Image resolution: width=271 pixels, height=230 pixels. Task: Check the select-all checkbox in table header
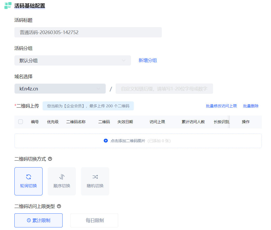pos(21,122)
